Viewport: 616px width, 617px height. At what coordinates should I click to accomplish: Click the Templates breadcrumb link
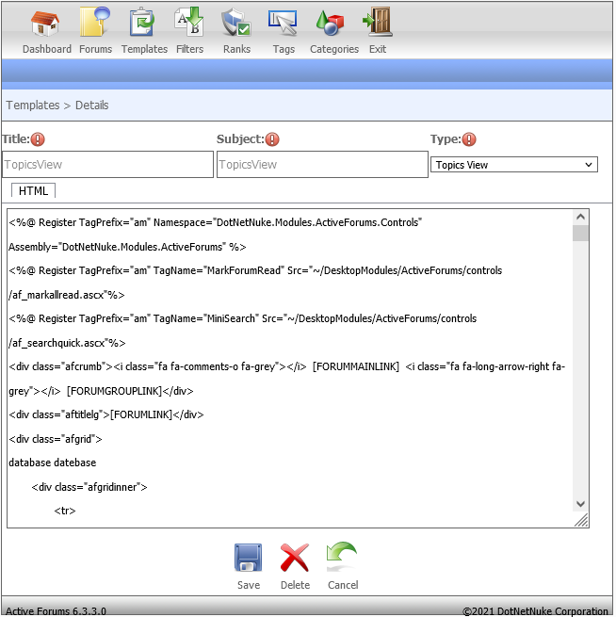33,106
